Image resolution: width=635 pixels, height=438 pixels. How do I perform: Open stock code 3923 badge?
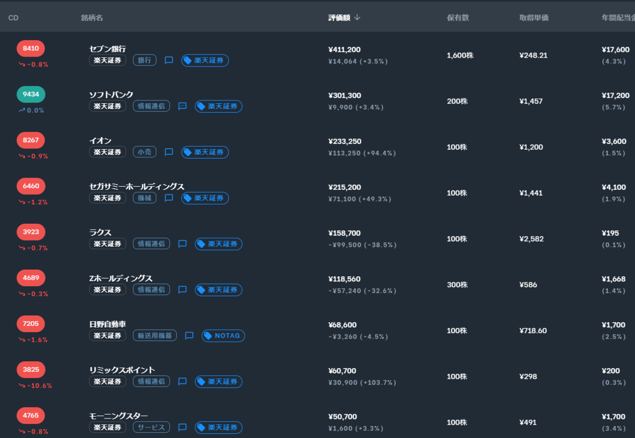(x=31, y=232)
